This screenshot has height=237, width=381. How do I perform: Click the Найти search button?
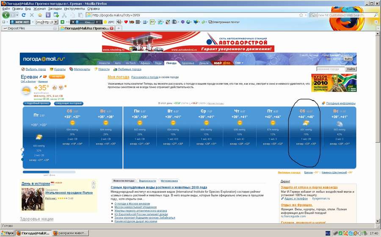351,69
